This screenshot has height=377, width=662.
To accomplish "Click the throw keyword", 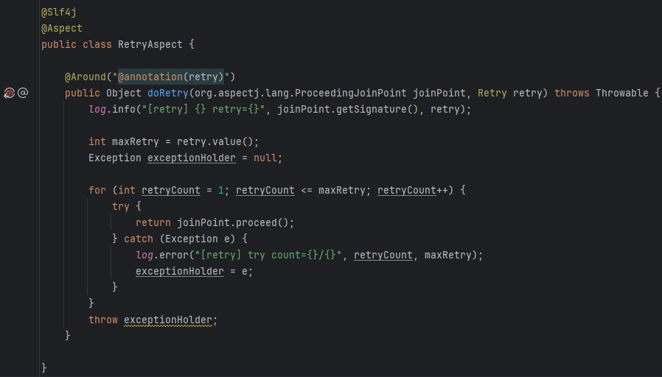I will (x=103, y=320).
